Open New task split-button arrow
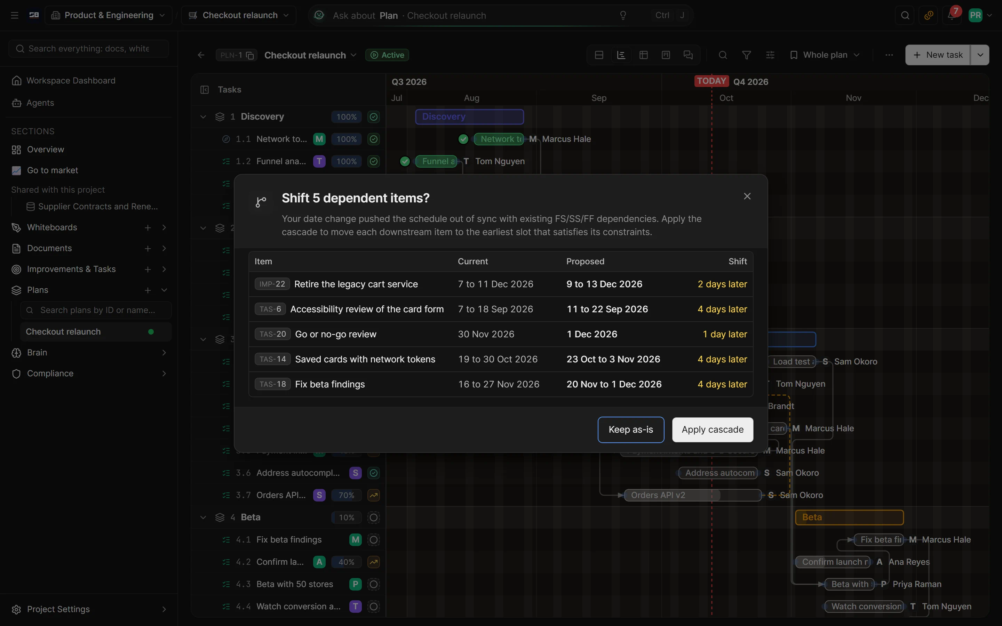This screenshot has width=1002, height=626. (x=980, y=55)
